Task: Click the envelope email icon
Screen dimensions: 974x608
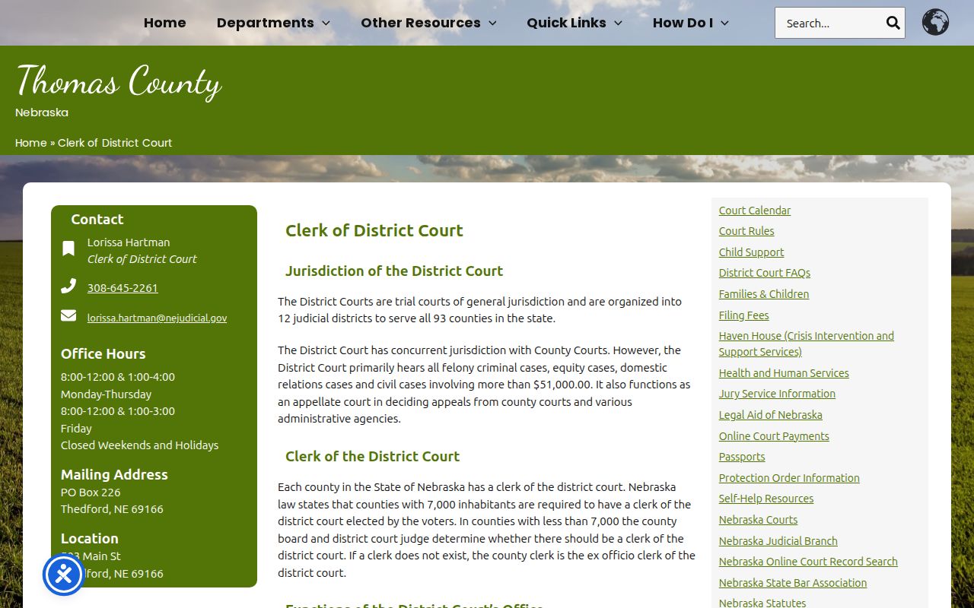Action: (x=68, y=315)
